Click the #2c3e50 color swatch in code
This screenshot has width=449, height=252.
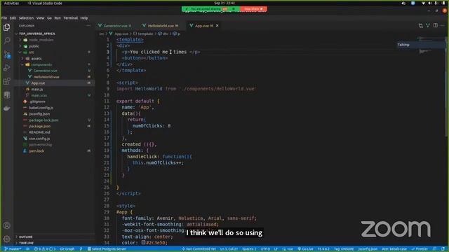coord(143,243)
